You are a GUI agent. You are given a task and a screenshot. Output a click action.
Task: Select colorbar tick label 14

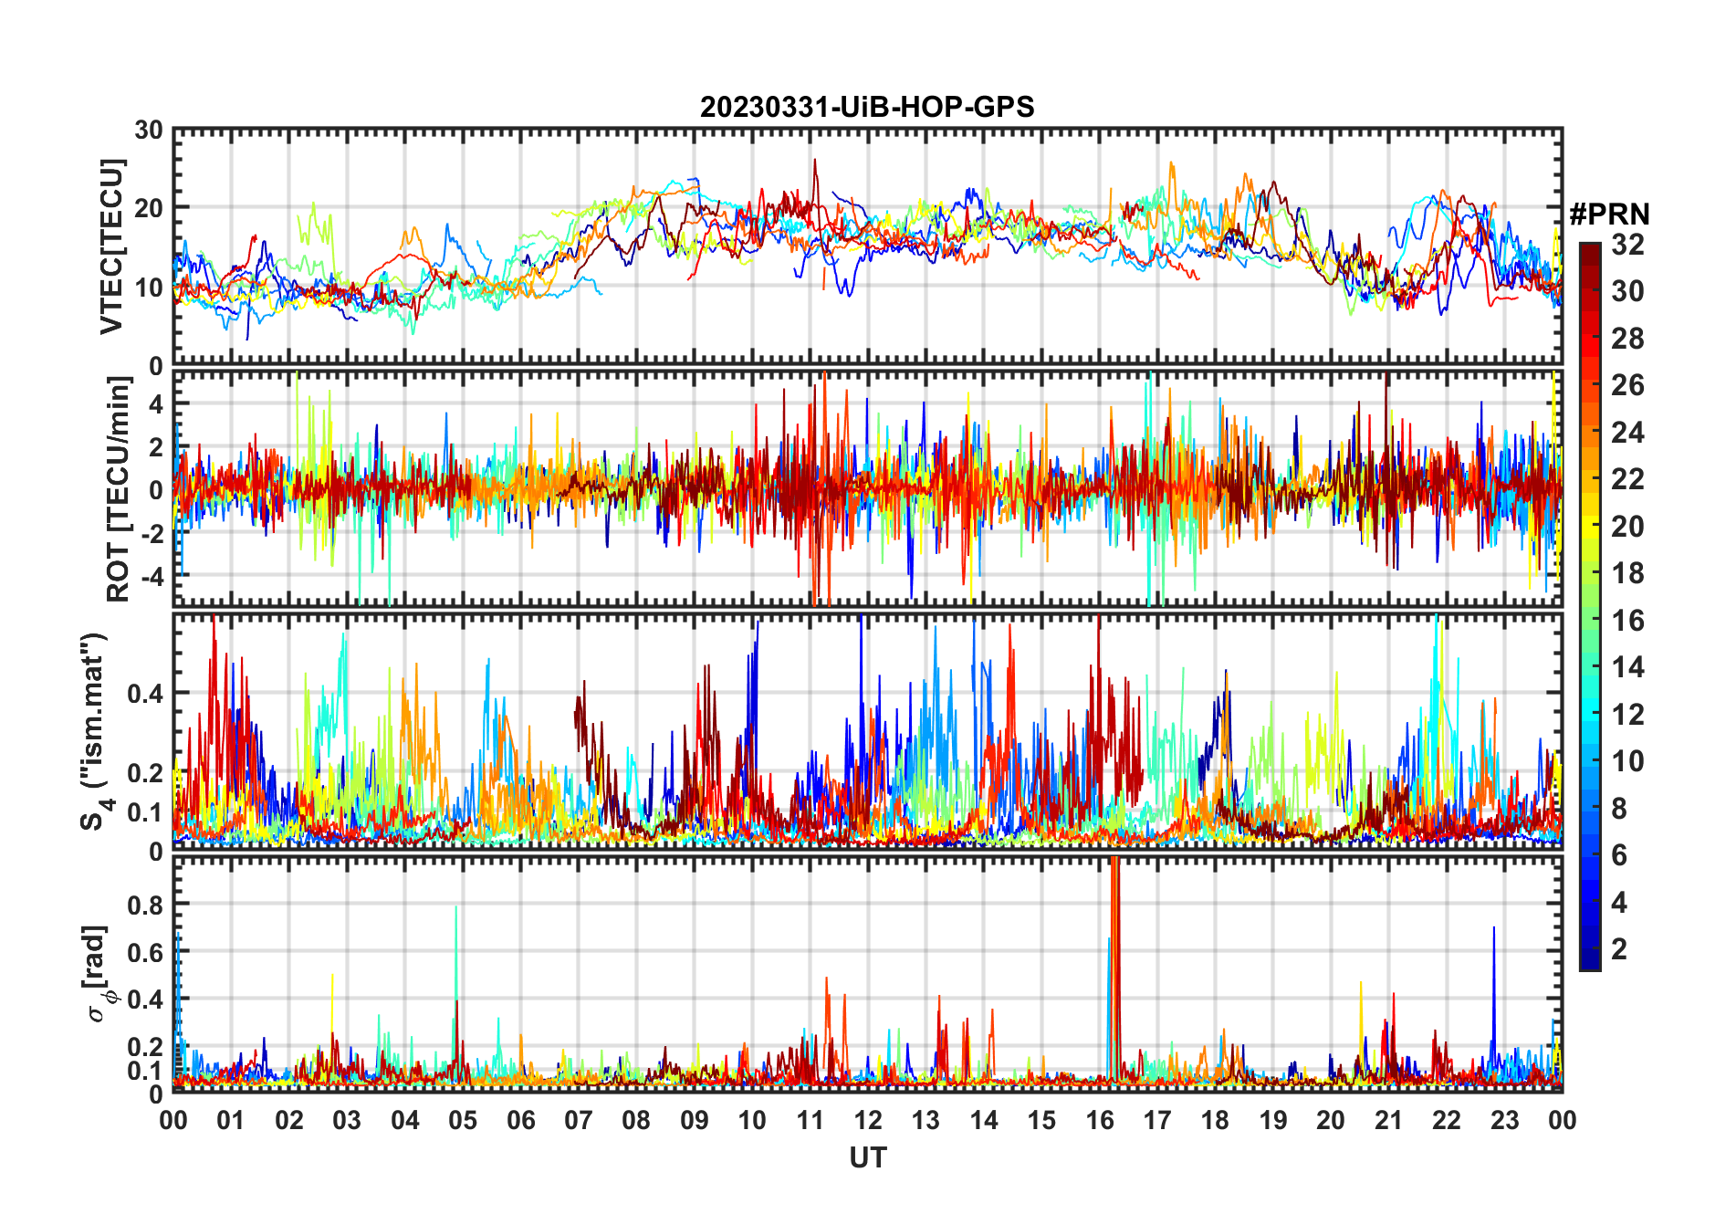tap(1627, 667)
